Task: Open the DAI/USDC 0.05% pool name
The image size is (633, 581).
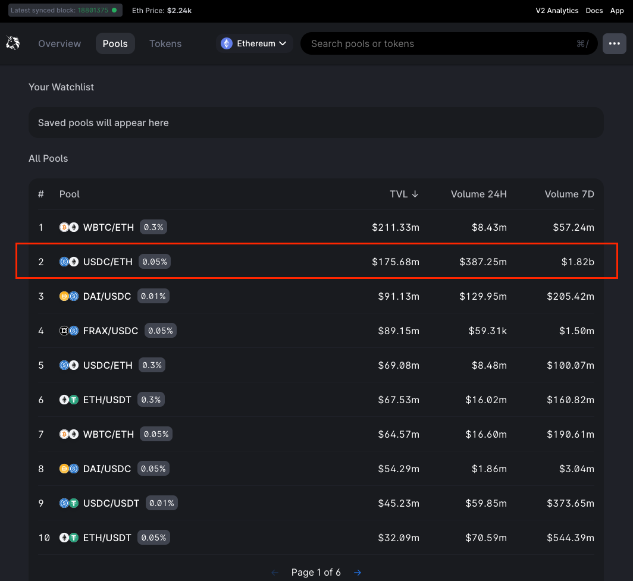Action: coord(107,469)
